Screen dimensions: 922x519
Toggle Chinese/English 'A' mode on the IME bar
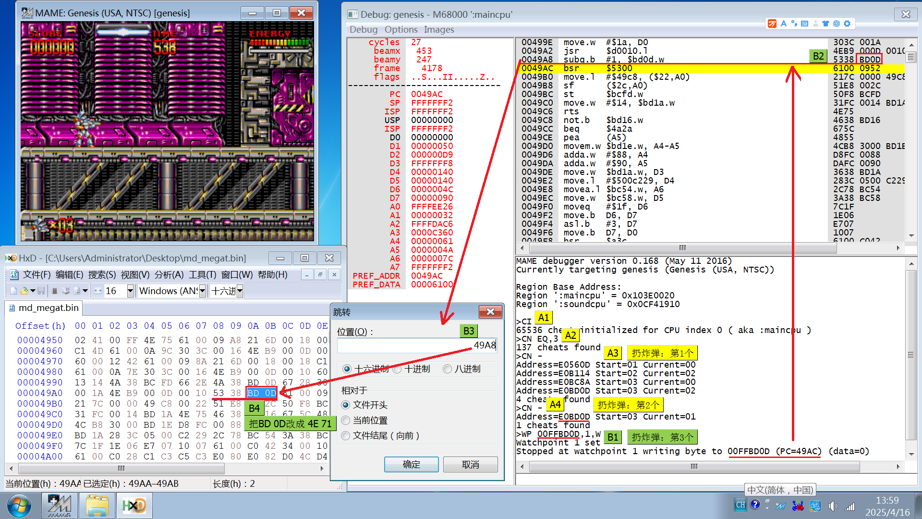tap(784, 24)
